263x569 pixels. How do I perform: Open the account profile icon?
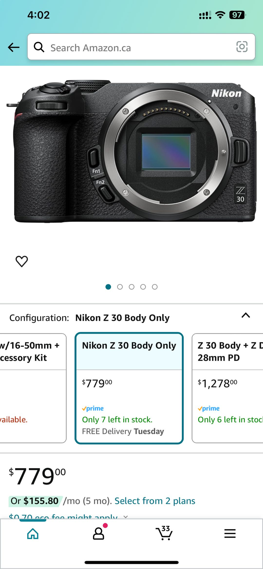click(x=98, y=533)
